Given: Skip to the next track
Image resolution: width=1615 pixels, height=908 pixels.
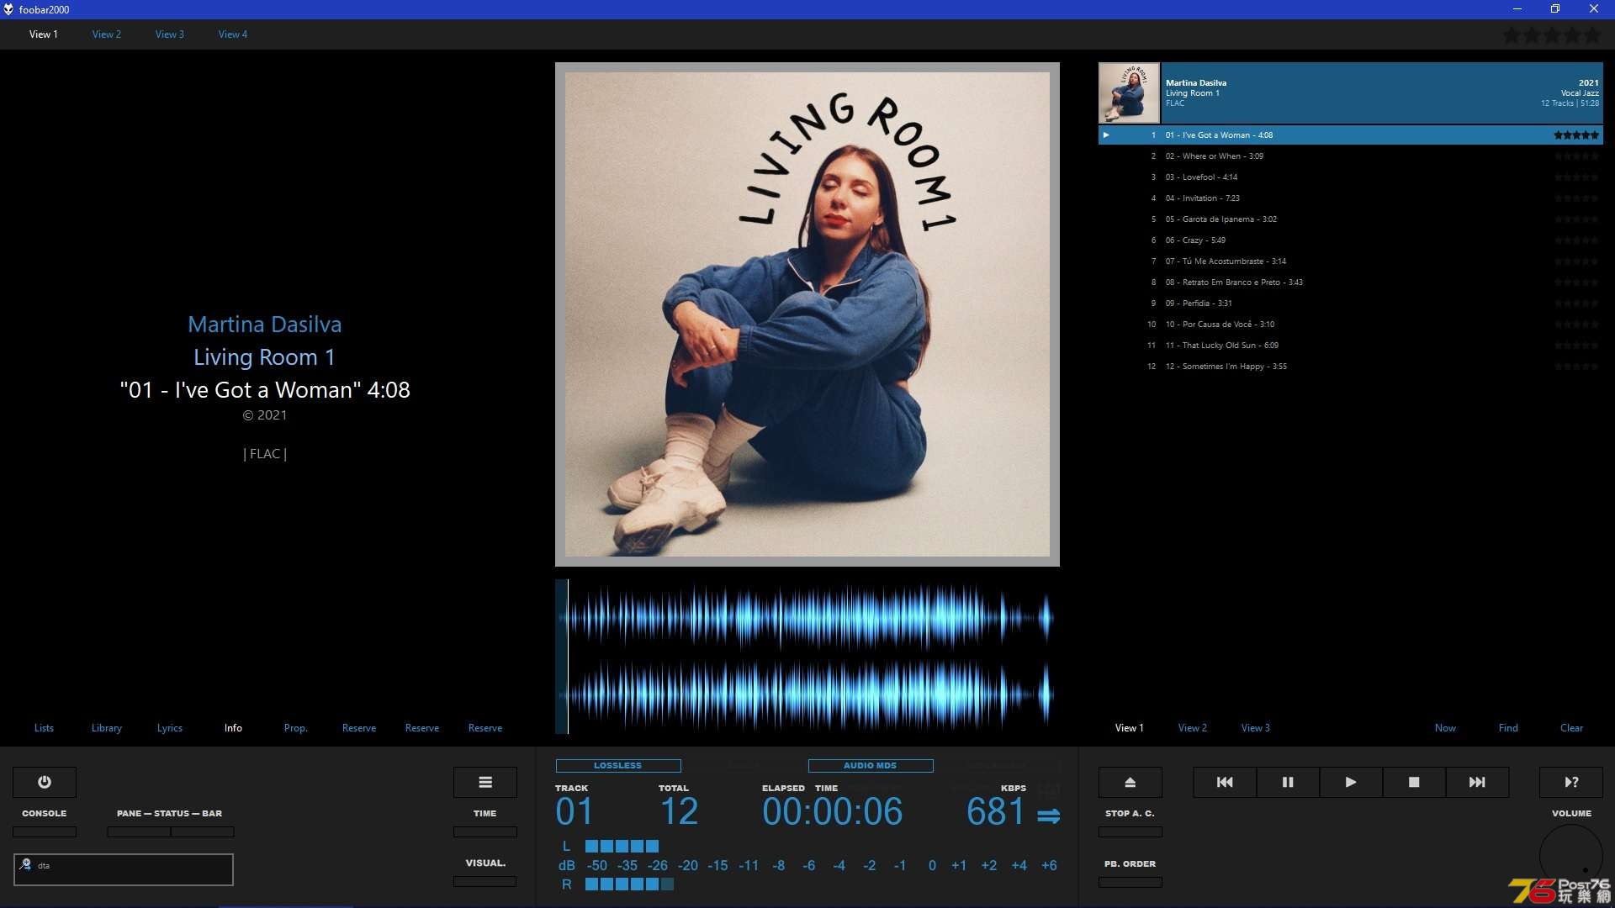Looking at the screenshot, I should pos(1477,782).
